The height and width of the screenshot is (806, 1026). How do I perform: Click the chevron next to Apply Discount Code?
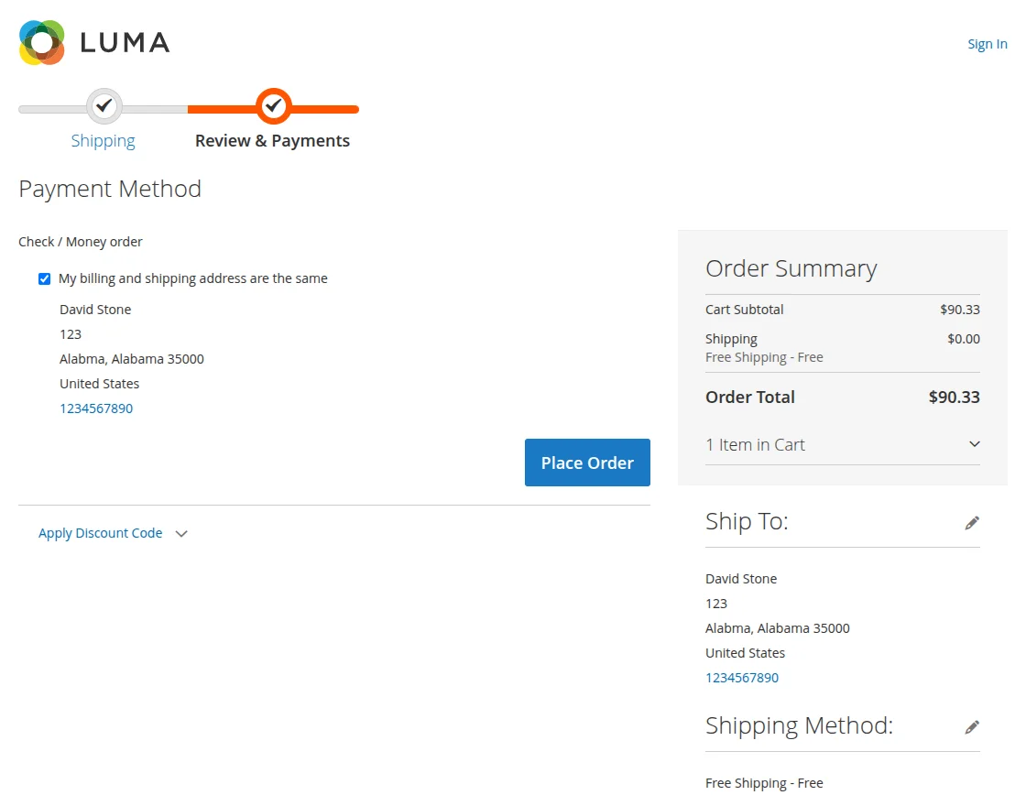(180, 533)
